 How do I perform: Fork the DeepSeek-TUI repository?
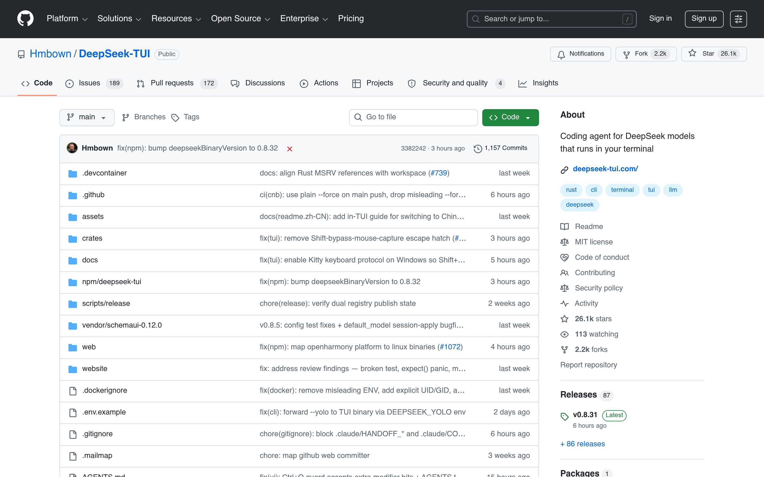pyautogui.click(x=646, y=54)
